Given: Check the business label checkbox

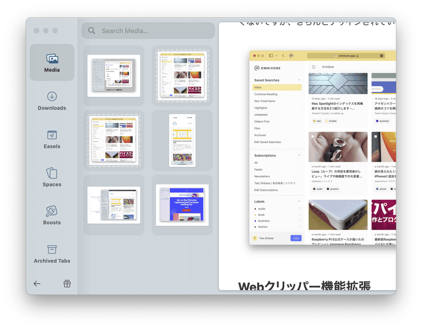Looking at the screenshot, I should 300,221.
